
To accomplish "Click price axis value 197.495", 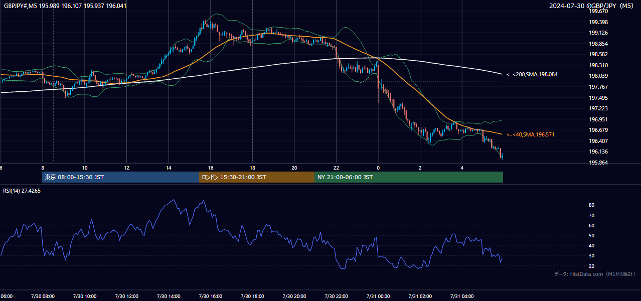I will [598, 98].
